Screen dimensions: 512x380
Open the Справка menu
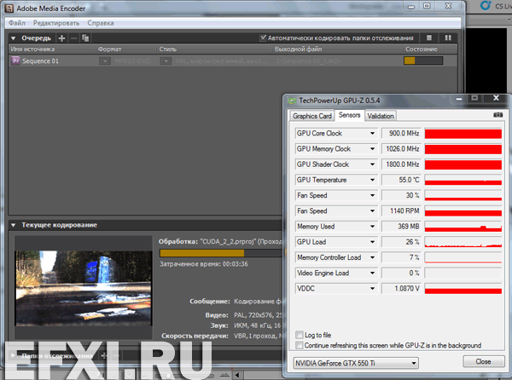[x=101, y=23]
